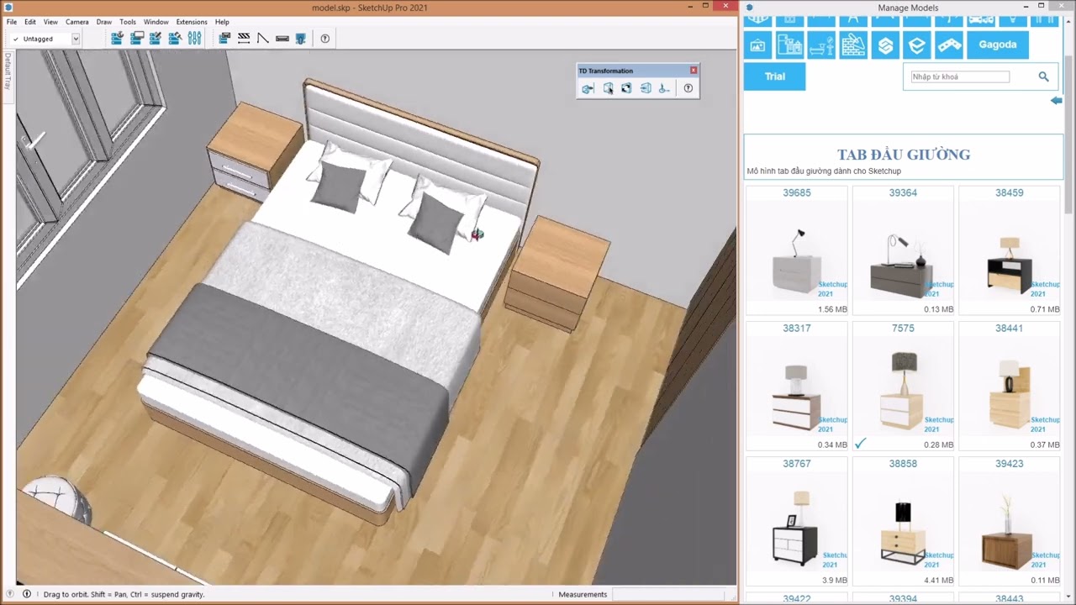Click the TD Transformation rotate arrows icon
This screenshot has height=605, width=1076.
pyautogui.click(x=626, y=88)
